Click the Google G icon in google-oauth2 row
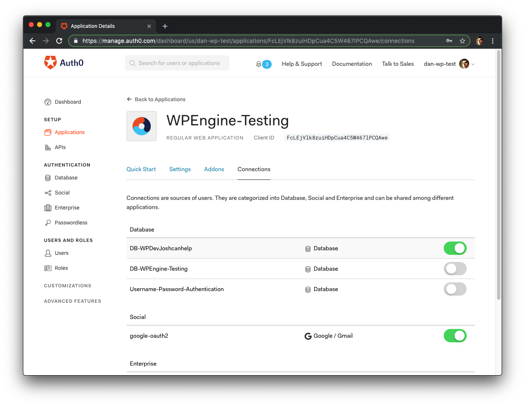The height and width of the screenshot is (406, 525). point(308,336)
